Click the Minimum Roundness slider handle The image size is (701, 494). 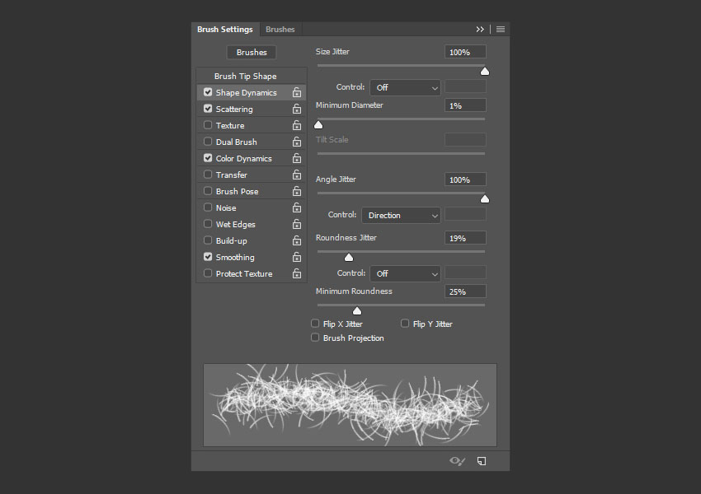[x=357, y=311]
